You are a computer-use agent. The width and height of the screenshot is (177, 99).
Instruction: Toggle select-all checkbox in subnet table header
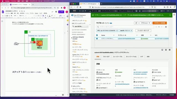(97, 35)
